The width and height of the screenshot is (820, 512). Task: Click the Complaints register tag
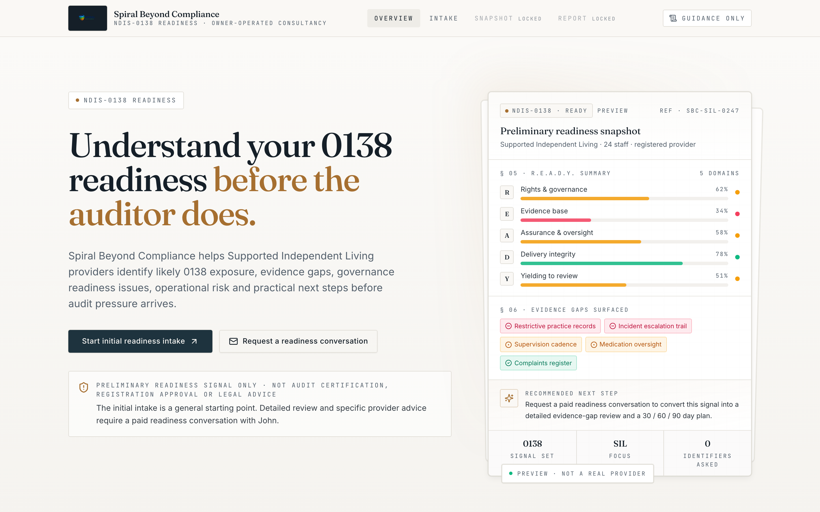click(x=538, y=363)
